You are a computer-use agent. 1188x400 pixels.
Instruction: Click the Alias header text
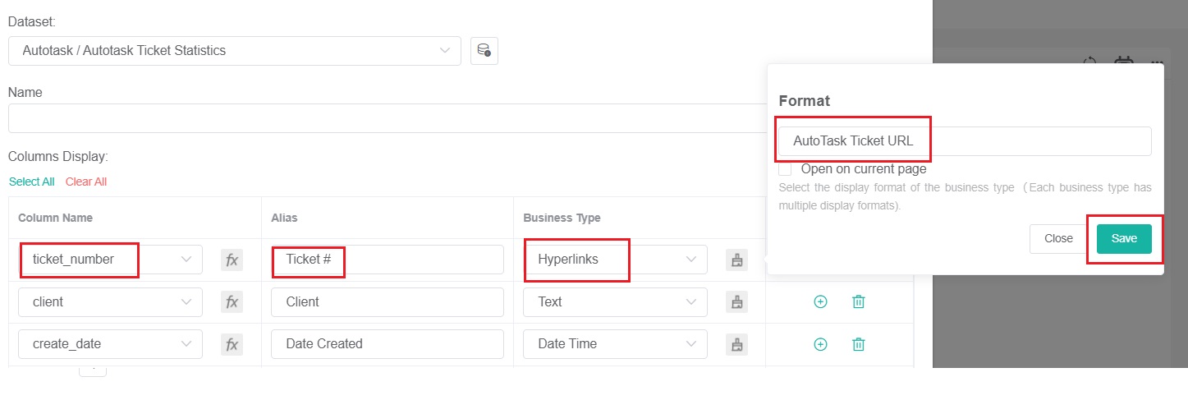click(284, 218)
